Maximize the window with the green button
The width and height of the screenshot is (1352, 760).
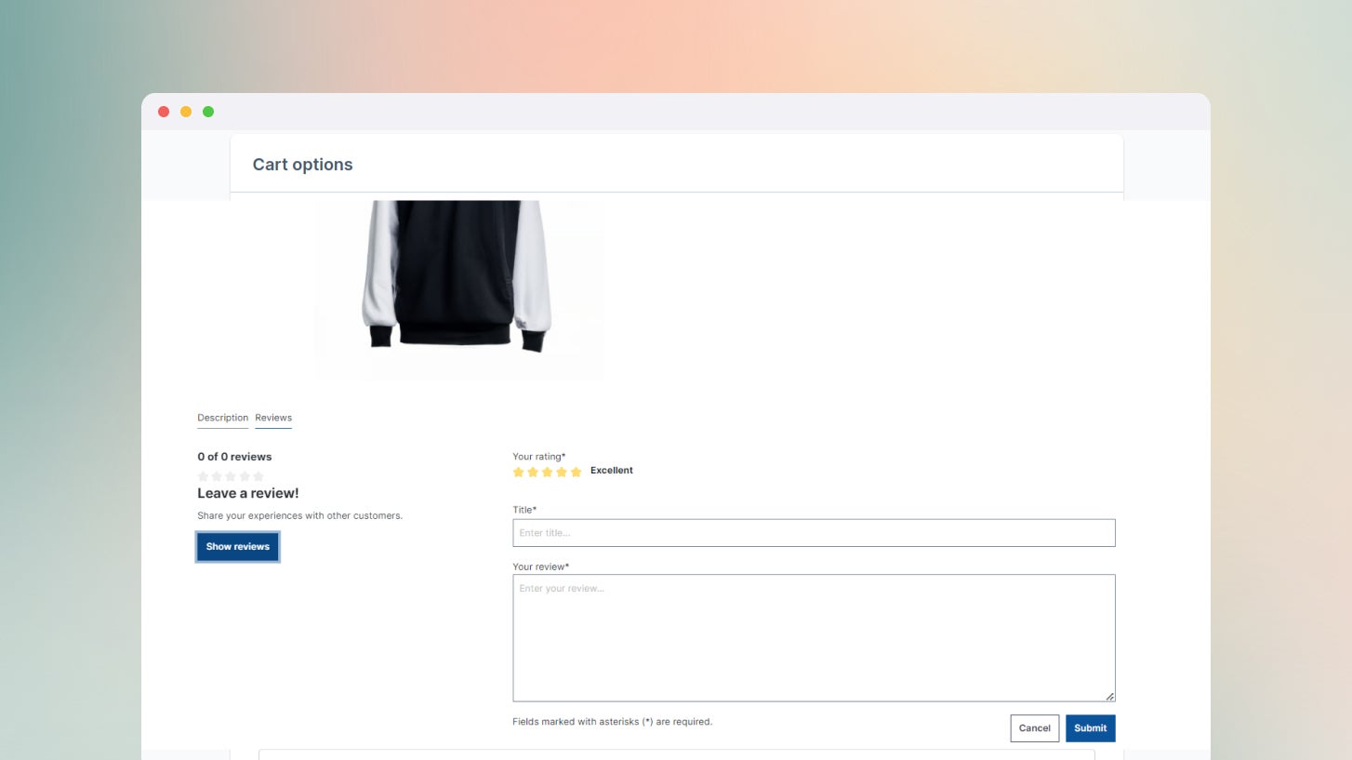tap(208, 112)
